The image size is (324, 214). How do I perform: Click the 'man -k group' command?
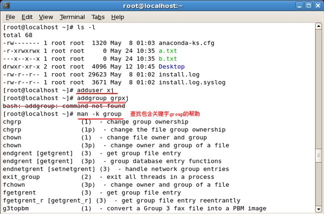point(99,114)
